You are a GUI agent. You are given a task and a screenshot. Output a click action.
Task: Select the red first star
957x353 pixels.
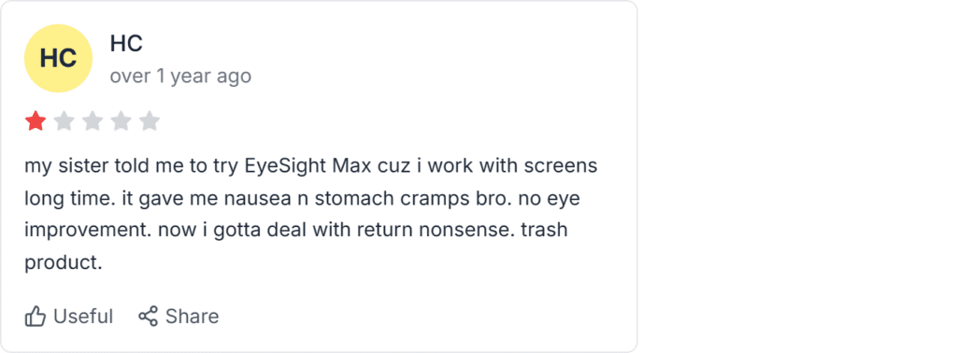(36, 121)
